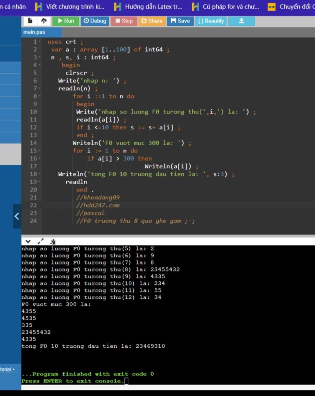Open the 'Hướng dẫn Latex tr...' bookmark

(x=148, y=6)
